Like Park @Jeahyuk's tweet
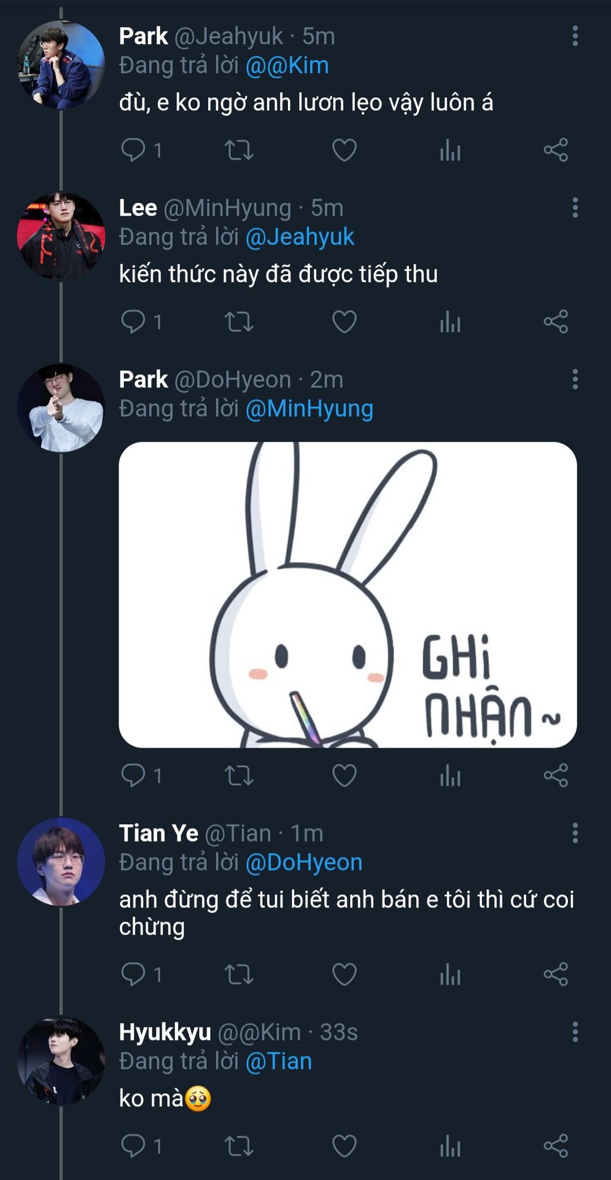The image size is (611, 1180). [x=344, y=150]
